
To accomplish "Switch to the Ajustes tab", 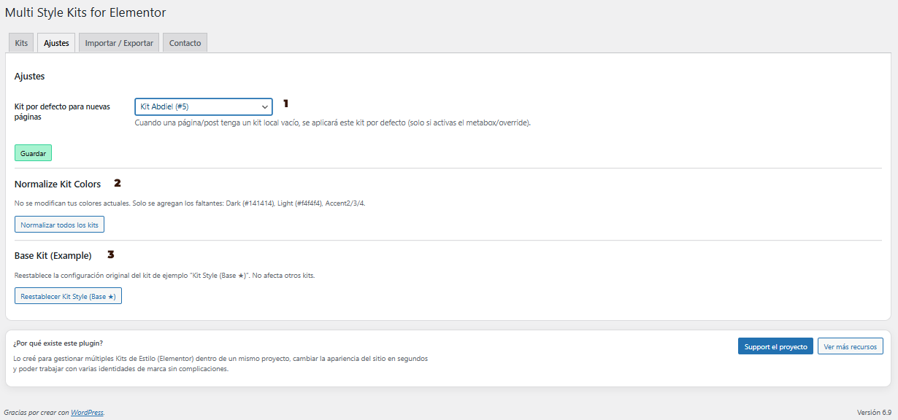I will pos(55,42).
